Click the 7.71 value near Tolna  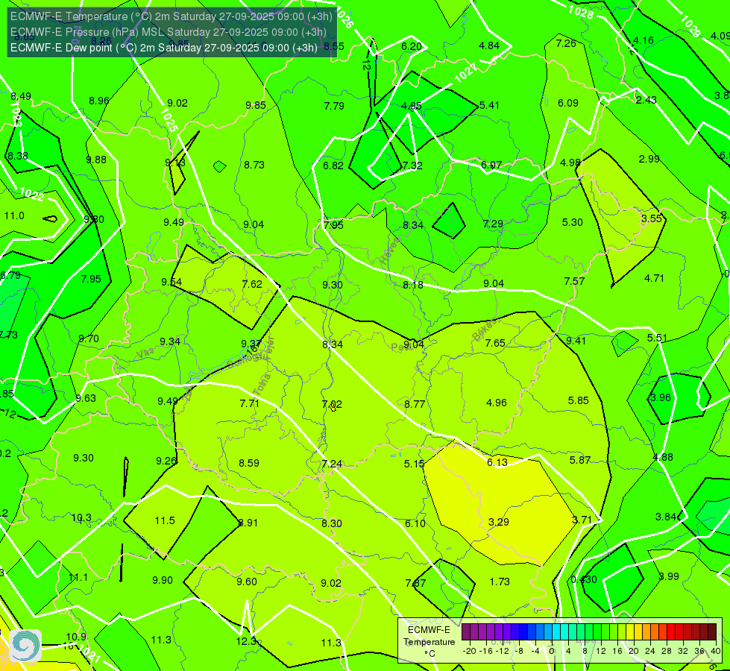250,403
